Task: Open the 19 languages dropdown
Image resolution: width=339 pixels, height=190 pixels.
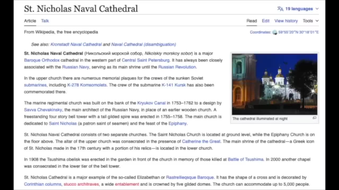Action: pyautogui.click(x=298, y=9)
